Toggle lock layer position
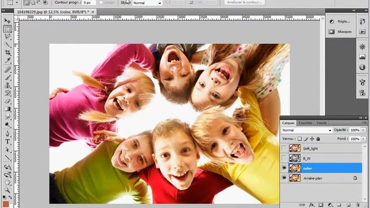 coord(312,139)
